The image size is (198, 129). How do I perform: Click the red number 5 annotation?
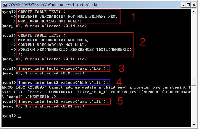(x=120, y=101)
